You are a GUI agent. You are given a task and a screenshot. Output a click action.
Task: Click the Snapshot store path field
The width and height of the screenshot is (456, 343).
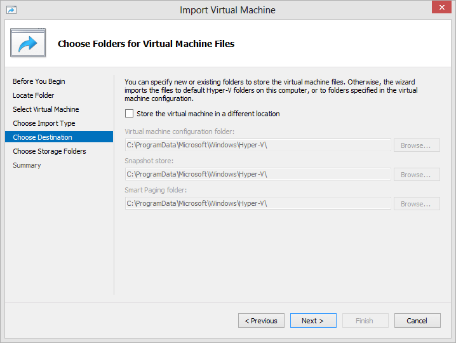[258, 174]
